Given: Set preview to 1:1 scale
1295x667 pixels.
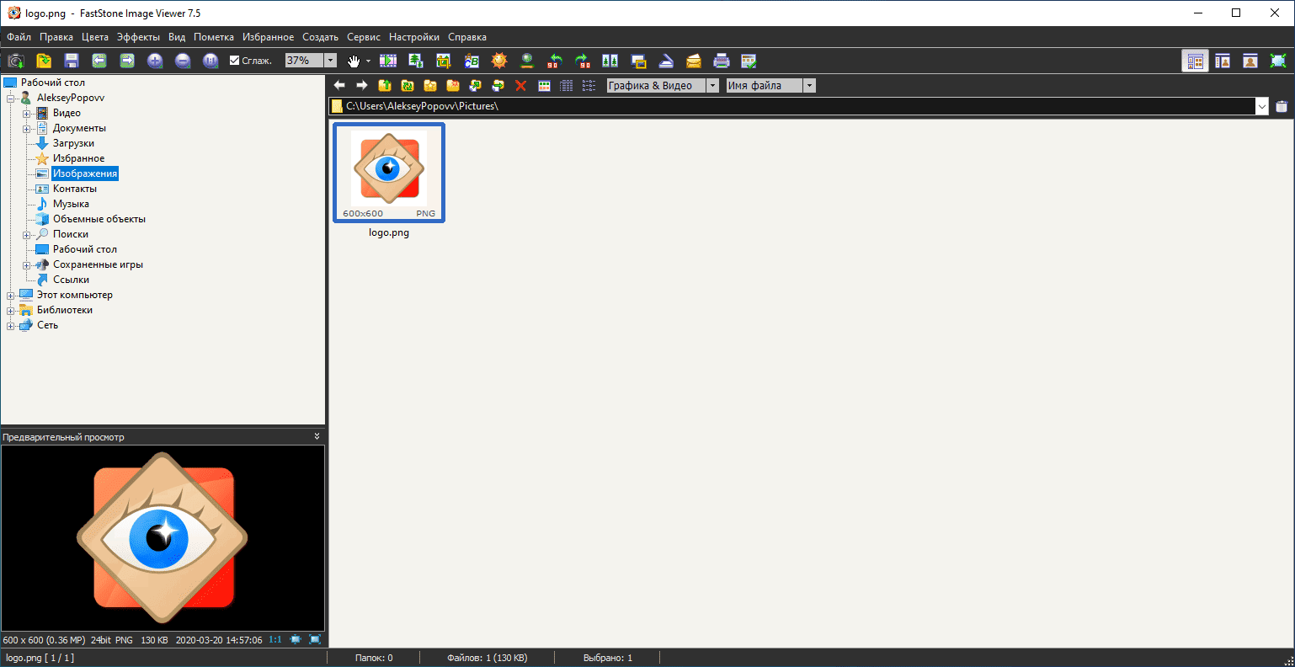Looking at the screenshot, I should (x=275, y=640).
